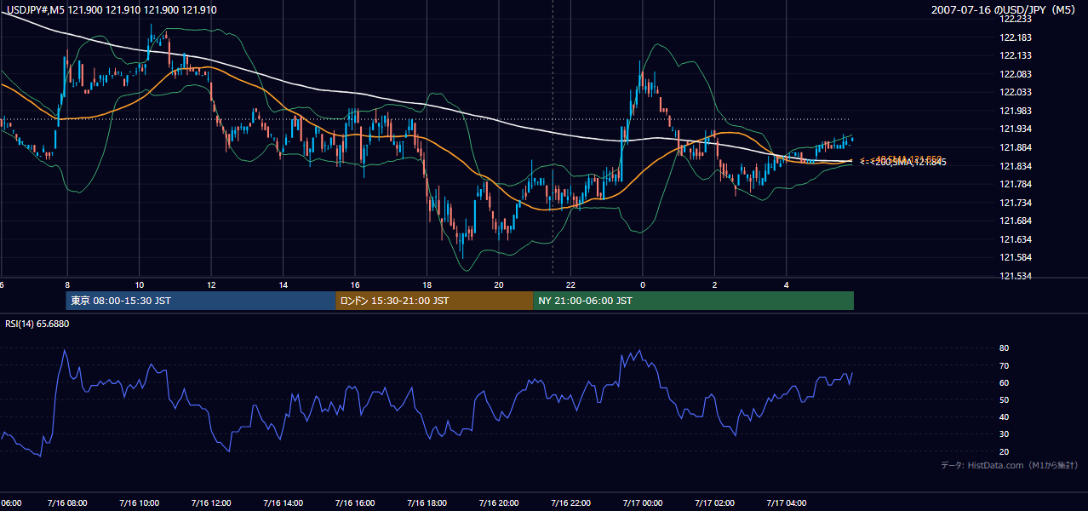The width and height of the screenshot is (1088, 511).
Task: Click the 7/17 00:00 time axis label
Action: [x=643, y=503]
